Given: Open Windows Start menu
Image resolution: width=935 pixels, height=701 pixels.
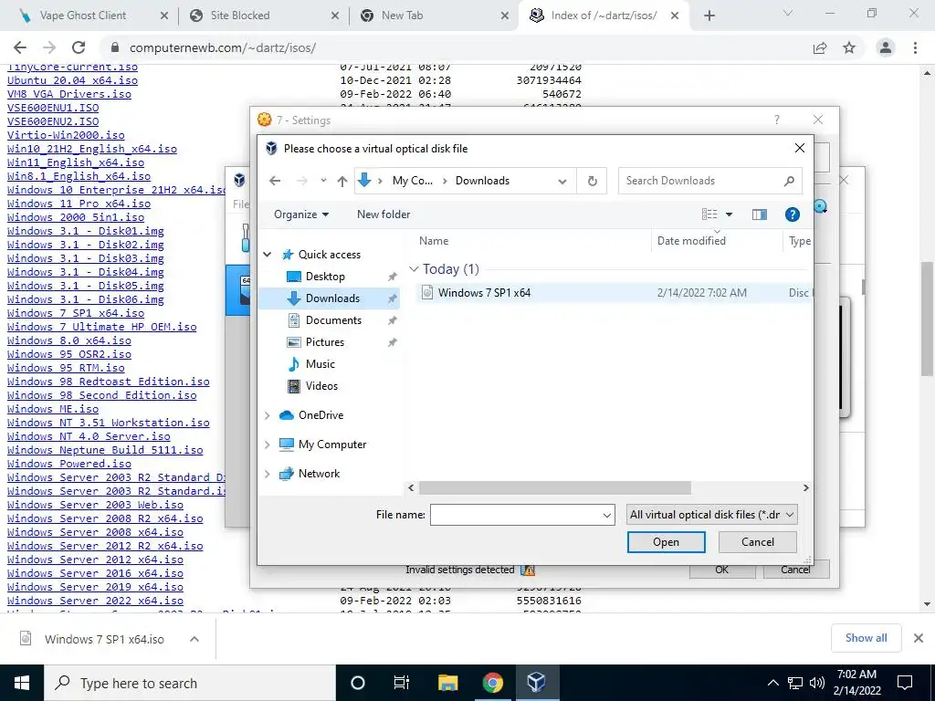Looking at the screenshot, I should pos(22,683).
